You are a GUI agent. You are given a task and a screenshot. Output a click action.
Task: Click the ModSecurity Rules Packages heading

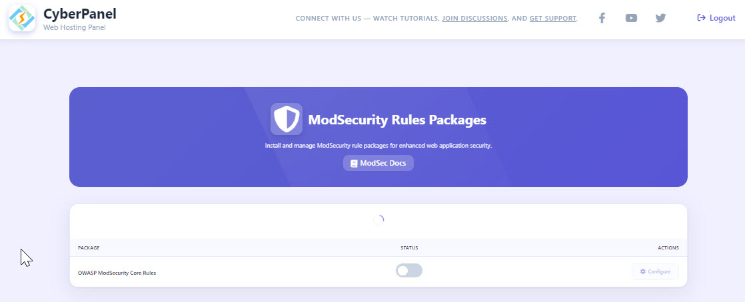(x=397, y=120)
